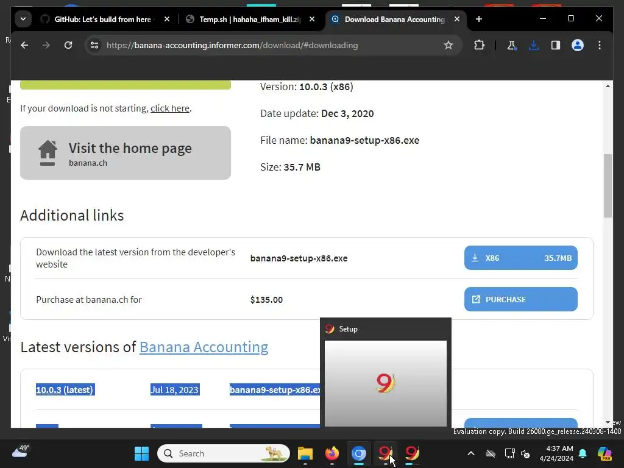Click the file name in versions row
624x468 pixels.
(275, 389)
